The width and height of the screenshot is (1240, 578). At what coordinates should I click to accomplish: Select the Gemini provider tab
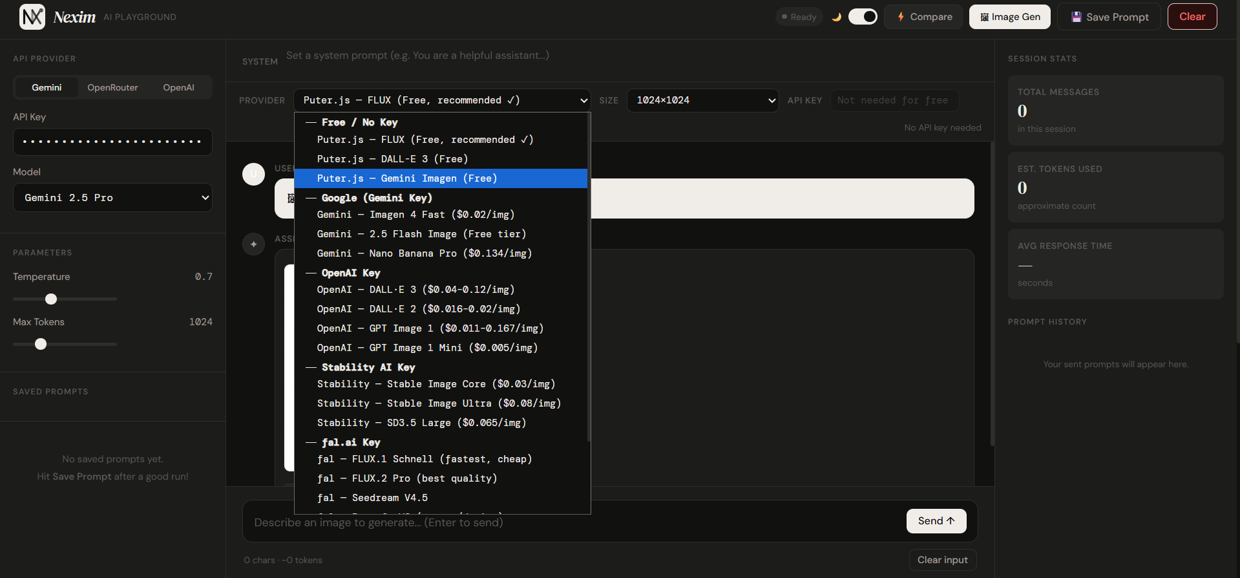point(47,87)
